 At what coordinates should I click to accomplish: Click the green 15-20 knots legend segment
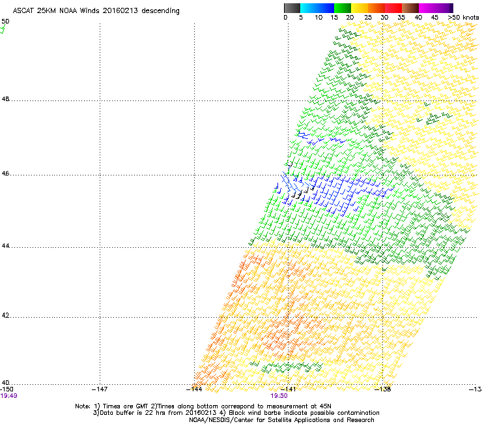point(343,8)
